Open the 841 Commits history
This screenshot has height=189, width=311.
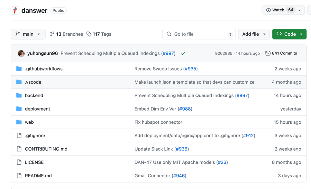tap(281, 53)
